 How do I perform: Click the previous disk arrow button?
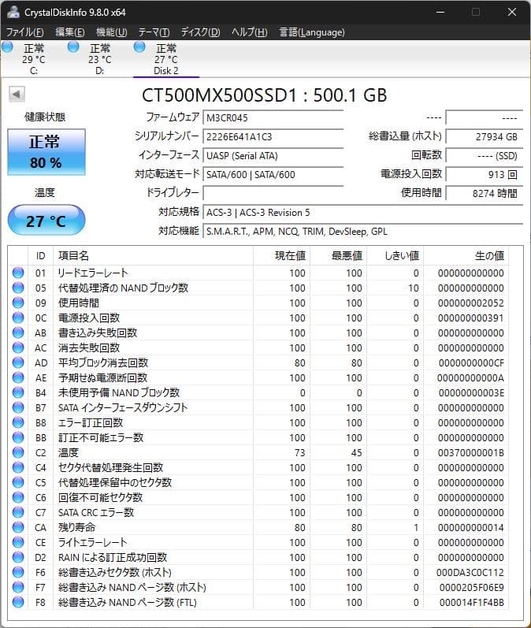click(17, 94)
